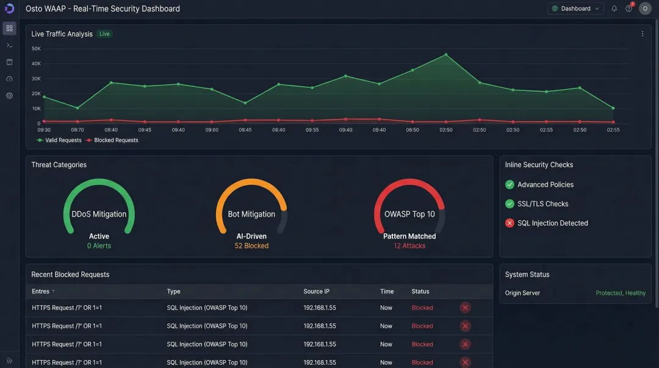
Task: Select the dashboard grid icon in sidebar
Action: [x=9, y=27]
